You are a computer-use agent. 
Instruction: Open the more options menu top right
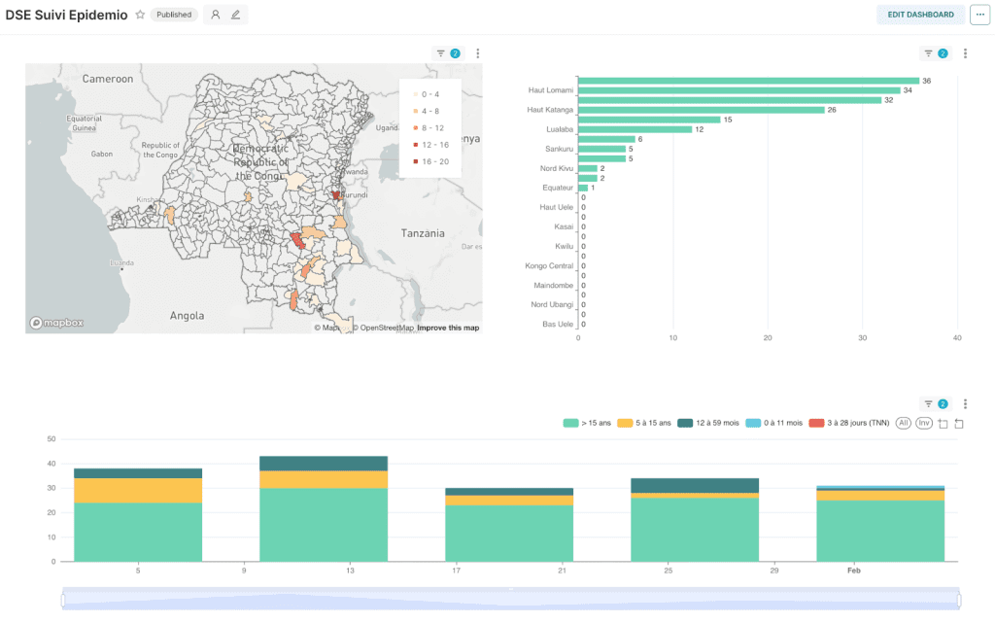click(979, 15)
